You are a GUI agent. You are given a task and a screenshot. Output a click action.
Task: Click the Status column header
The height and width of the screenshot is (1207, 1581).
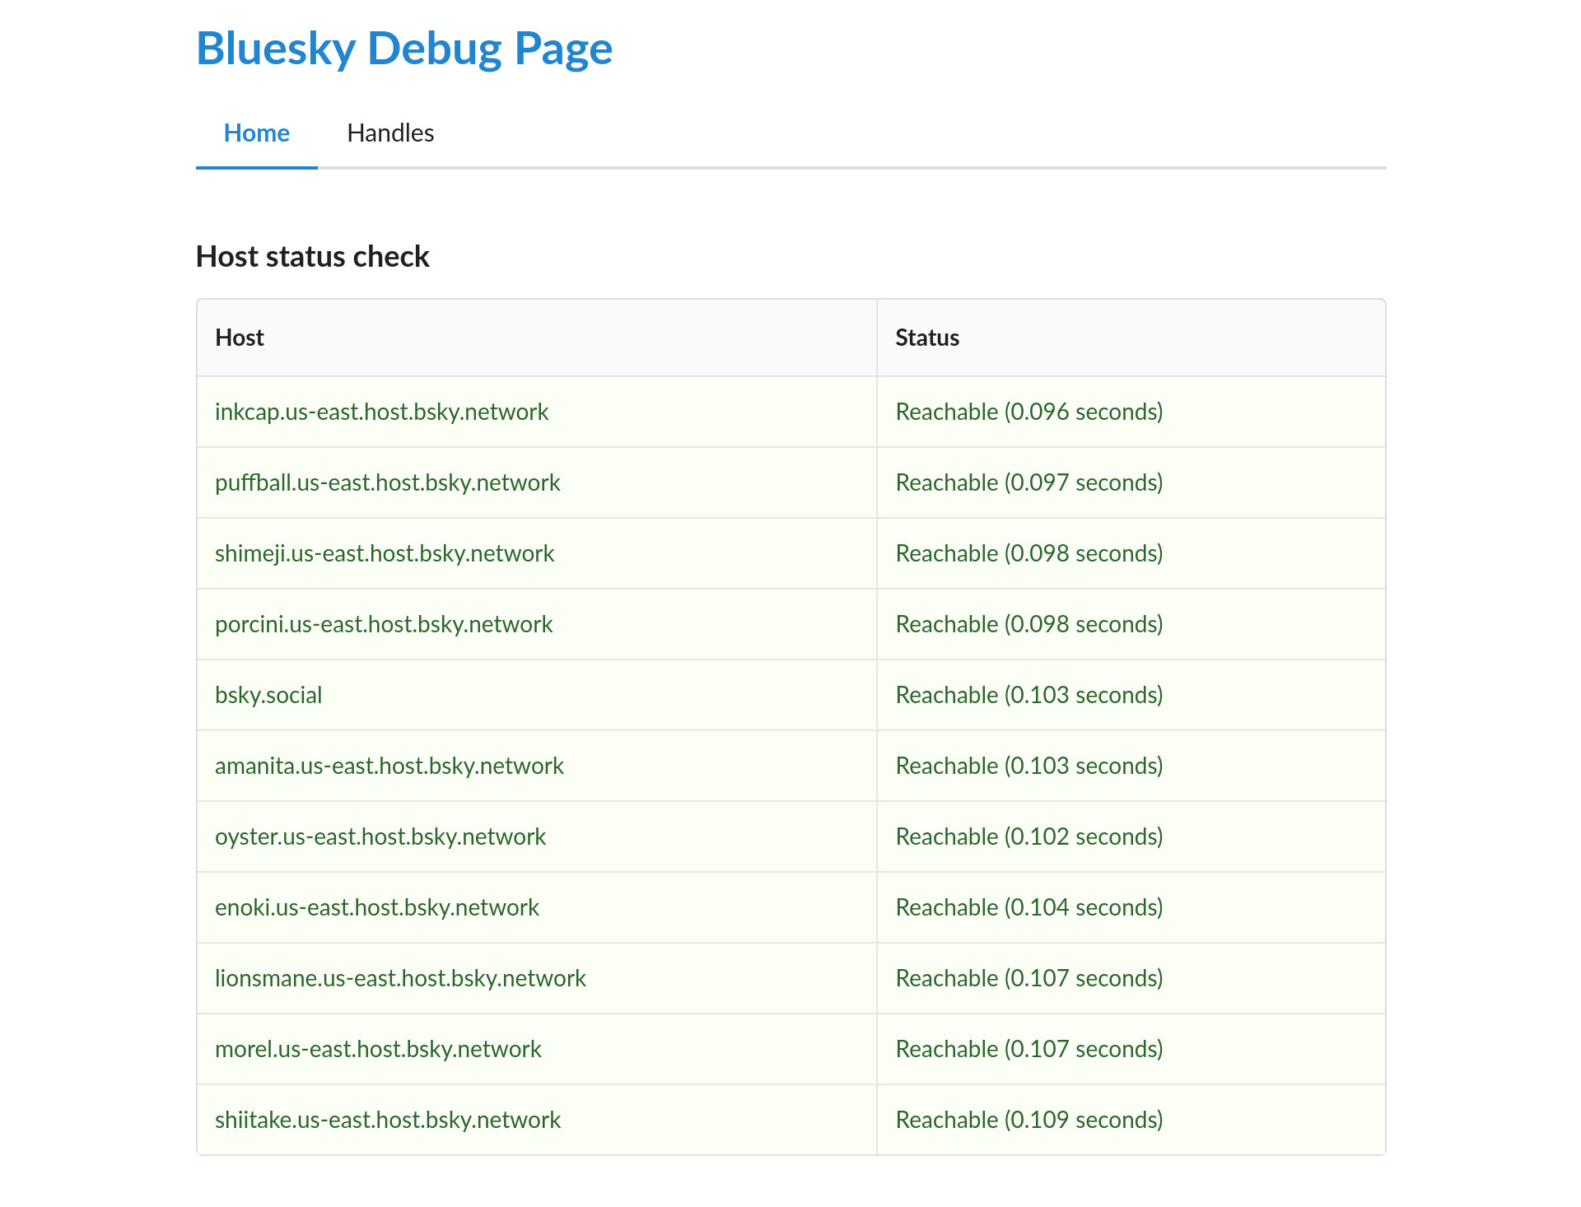point(1131,338)
